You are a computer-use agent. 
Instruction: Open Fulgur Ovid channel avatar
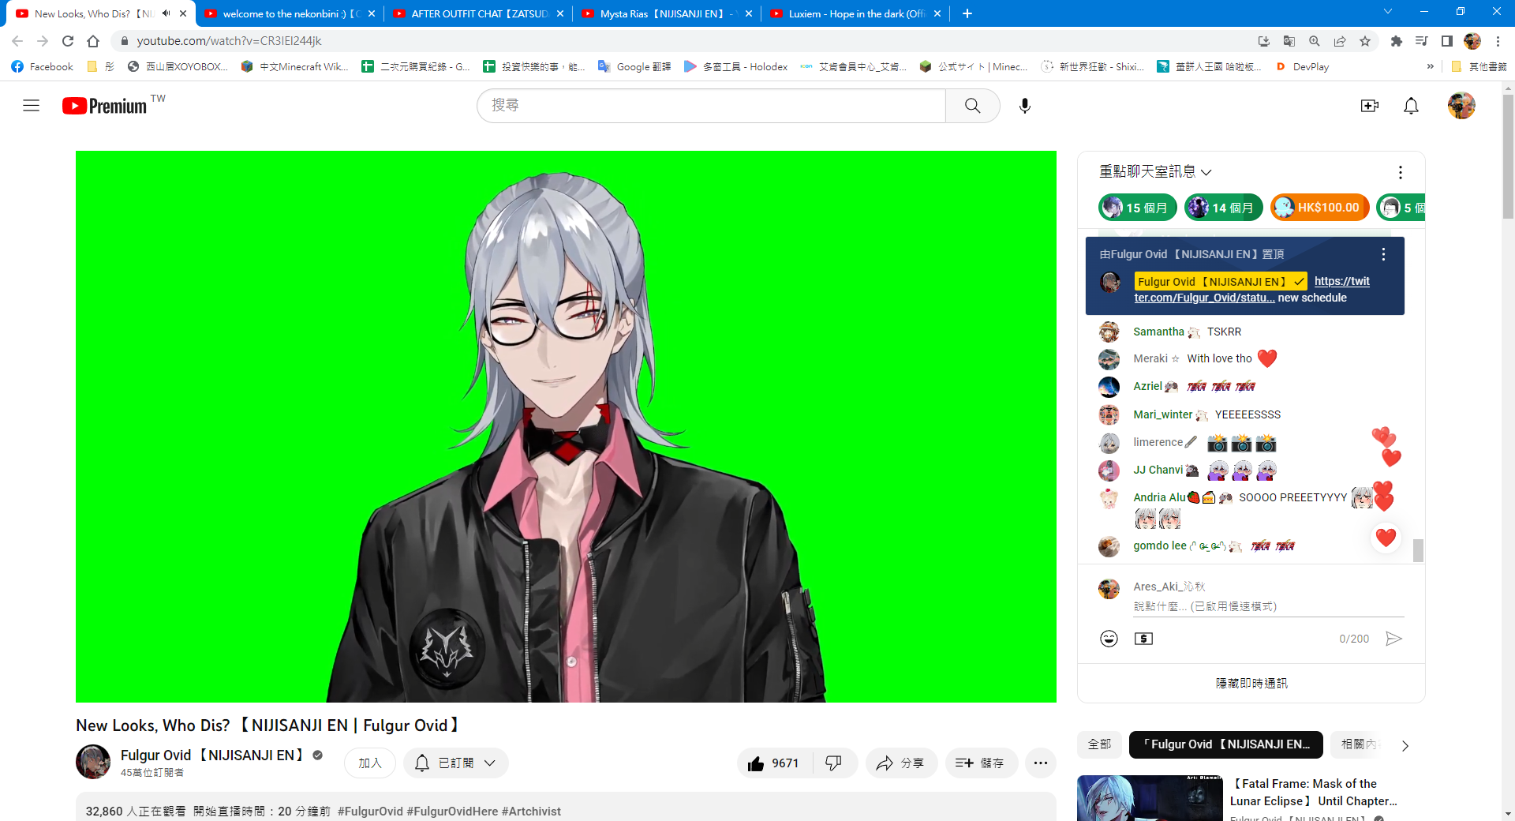click(93, 763)
